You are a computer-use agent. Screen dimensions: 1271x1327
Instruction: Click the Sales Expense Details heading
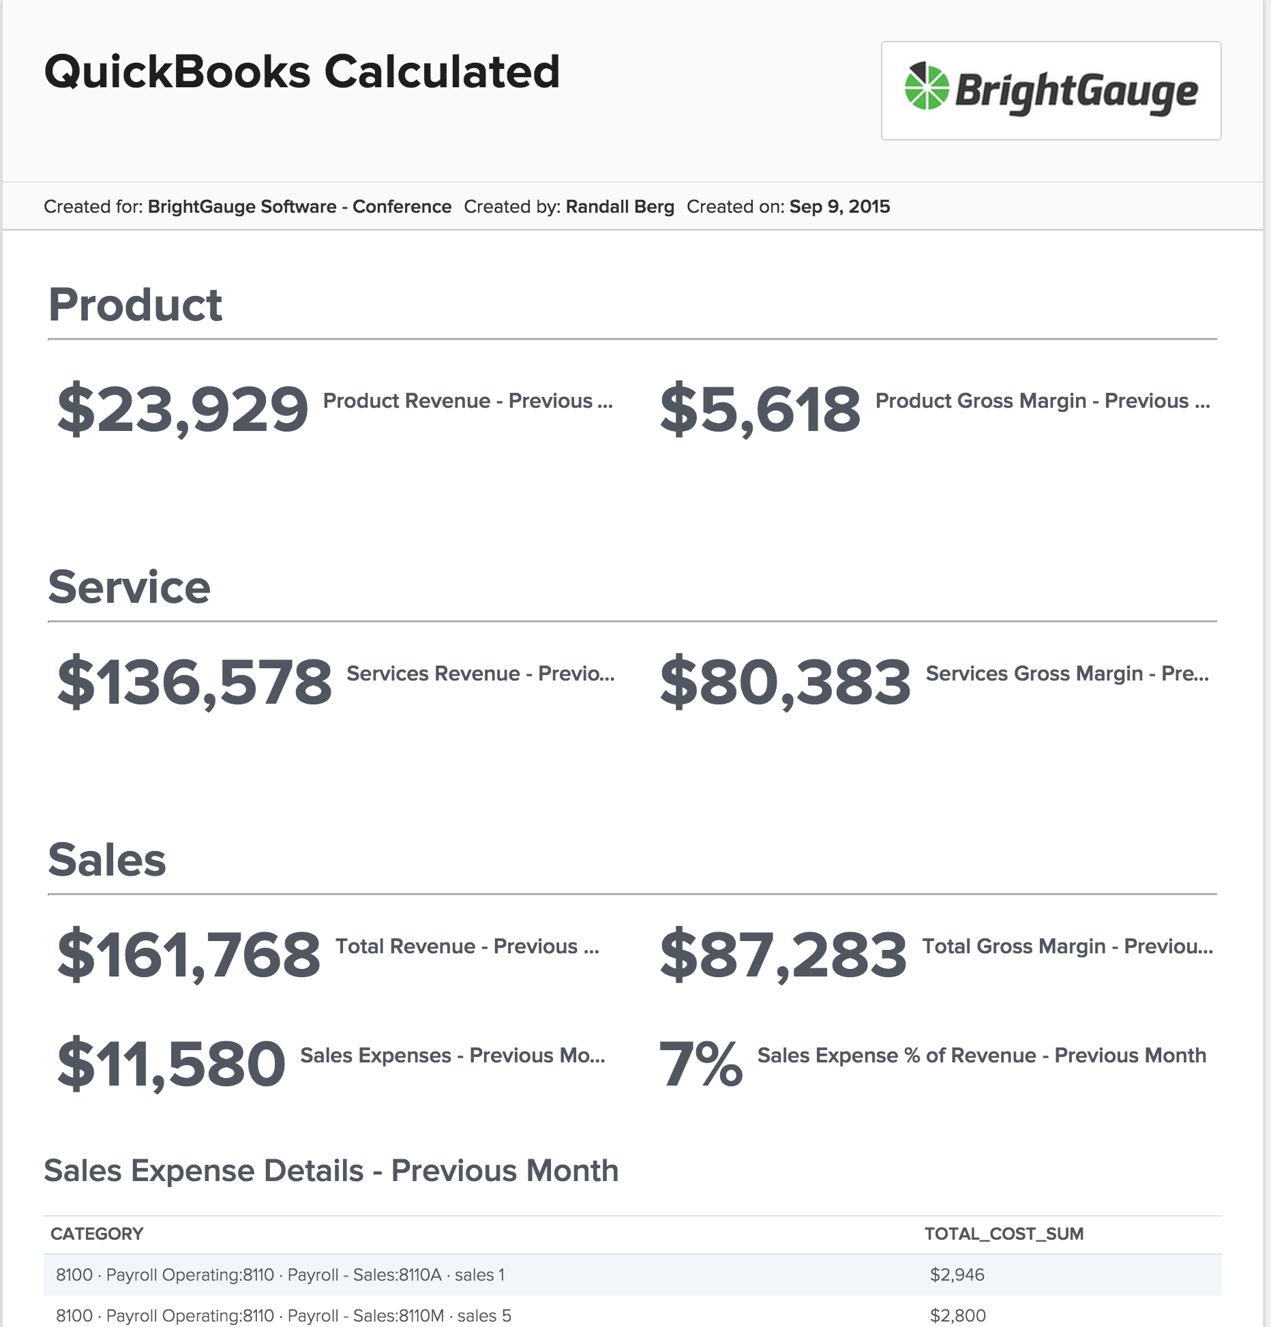[x=331, y=1171]
